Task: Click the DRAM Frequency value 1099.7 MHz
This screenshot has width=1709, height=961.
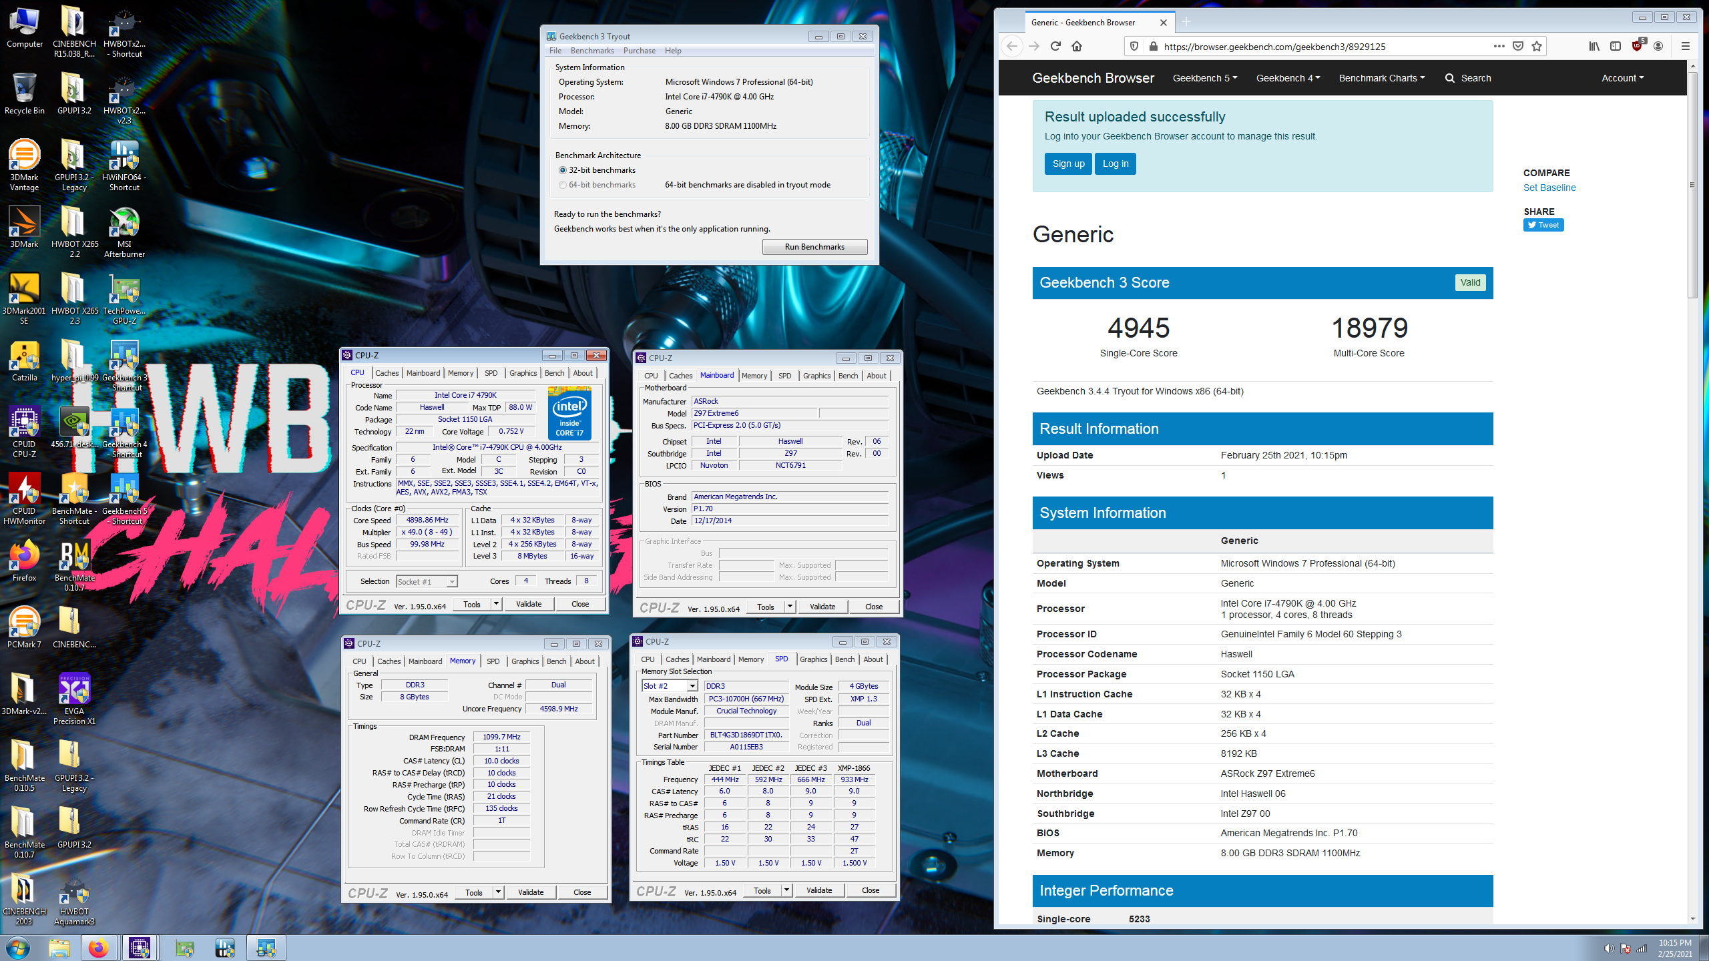Action: pyautogui.click(x=502, y=737)
